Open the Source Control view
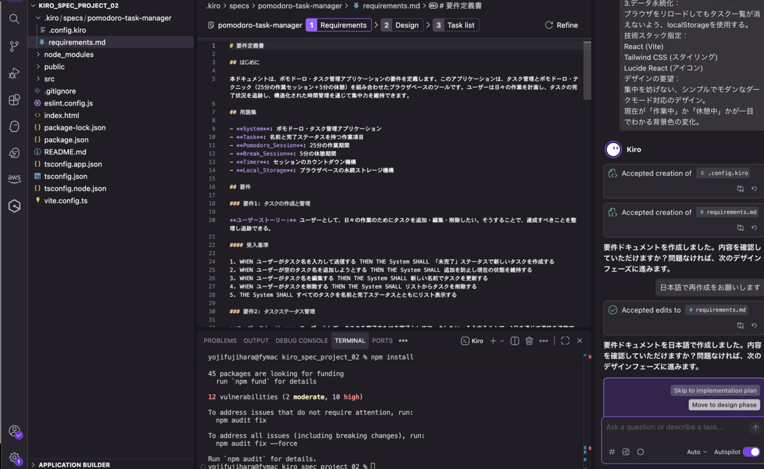Image resolution: width=764 pixels, height=469 pixels. click(x=14, y=46)
